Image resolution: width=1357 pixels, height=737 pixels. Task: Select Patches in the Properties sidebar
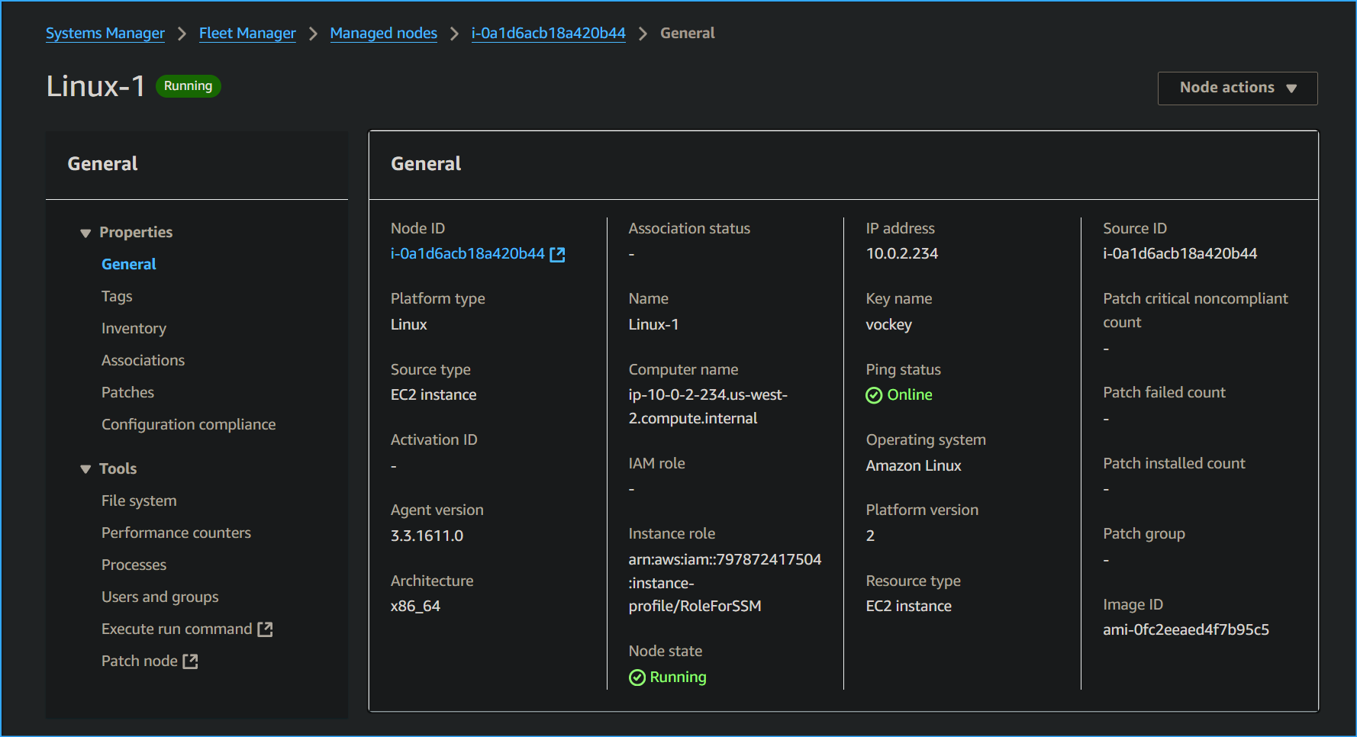[127, 392]
